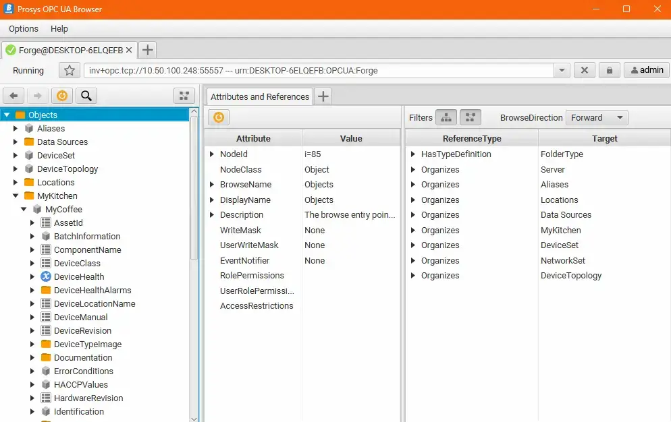Screen dimensions: 671x422
Task: Click the FolderType target cell
Action: pos(562,154)
